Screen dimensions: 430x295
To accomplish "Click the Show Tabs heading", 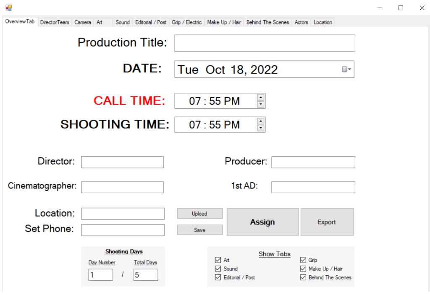I will click(x=275, y=254).
